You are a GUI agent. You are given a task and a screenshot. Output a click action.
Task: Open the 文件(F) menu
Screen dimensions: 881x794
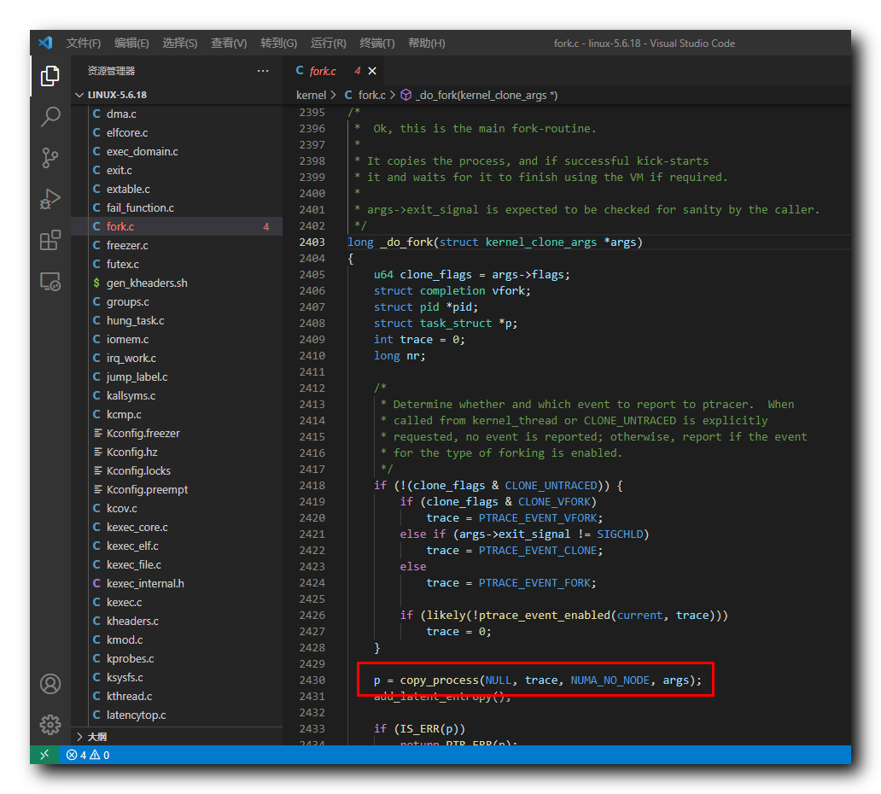pos(83,44)
